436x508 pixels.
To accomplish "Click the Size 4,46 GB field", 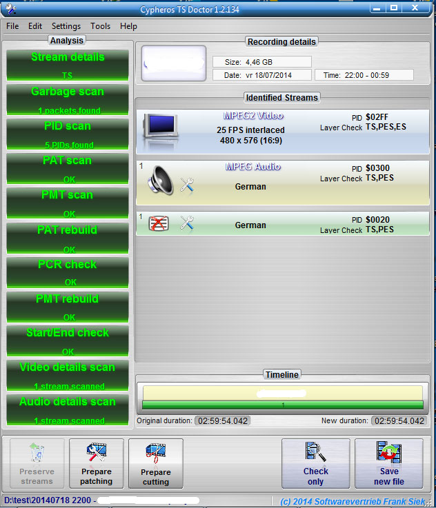I will click(x=262, y=62).
